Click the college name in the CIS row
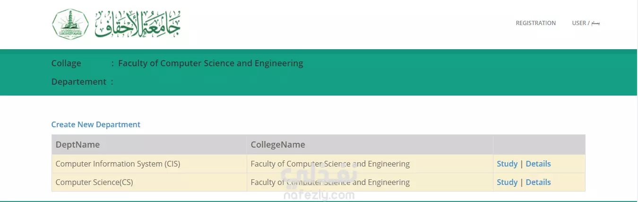The height and width of the screenshot is (202, 638). click(330, 164)
